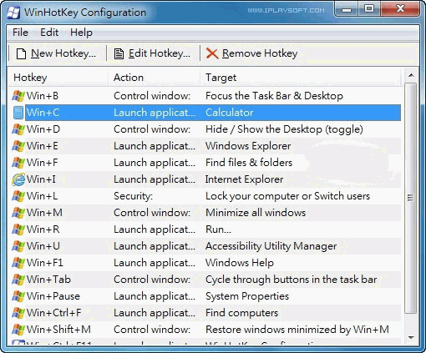Click the scrollbar down arrow
Screen dimensions: 426x353
(x=411, y=338)
